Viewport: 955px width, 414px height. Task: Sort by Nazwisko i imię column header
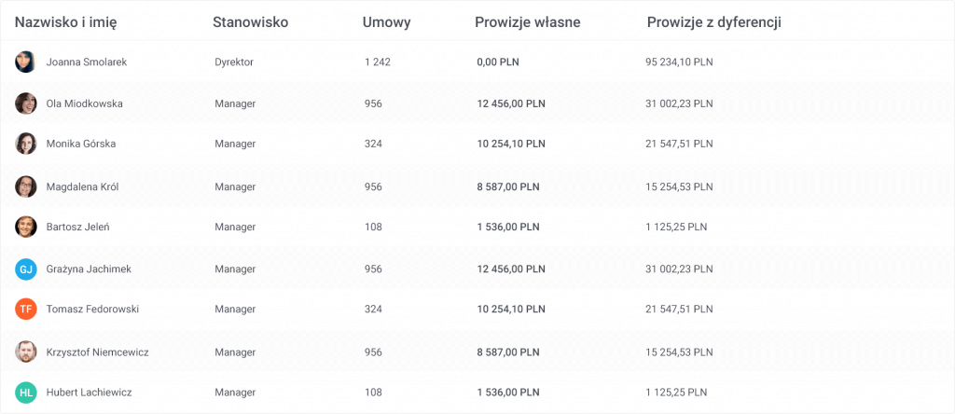tap(66, 23)
